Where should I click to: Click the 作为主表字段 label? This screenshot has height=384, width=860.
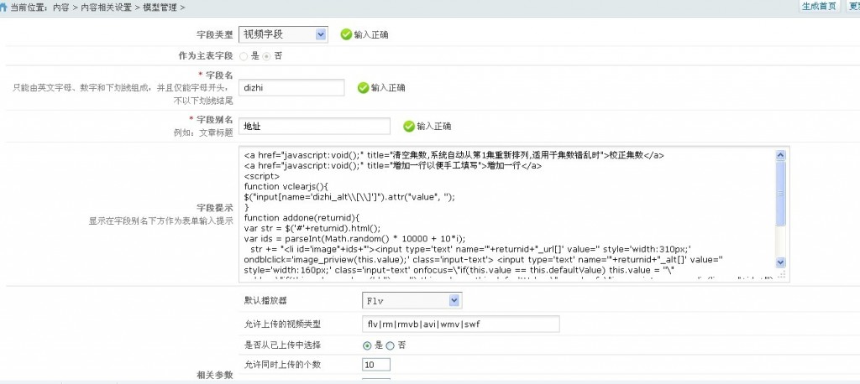point(207,56)
